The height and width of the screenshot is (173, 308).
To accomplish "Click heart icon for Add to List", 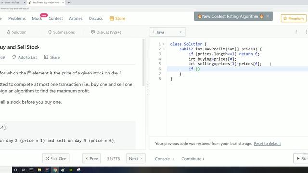I will 14,57.
